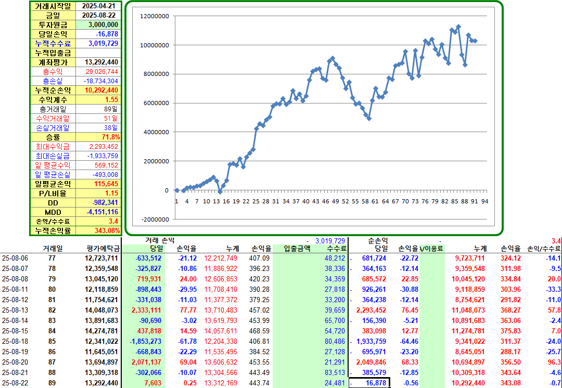Select the 수익거래일 value 51일
This screenshot has width=562, height=388.
coord(98,118)
